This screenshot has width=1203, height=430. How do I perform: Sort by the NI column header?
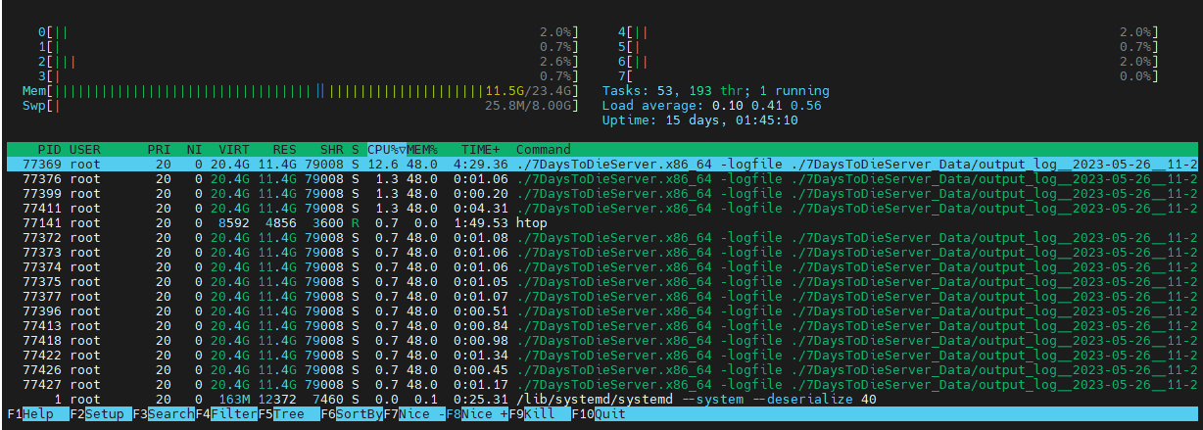(x=194, y=149)
